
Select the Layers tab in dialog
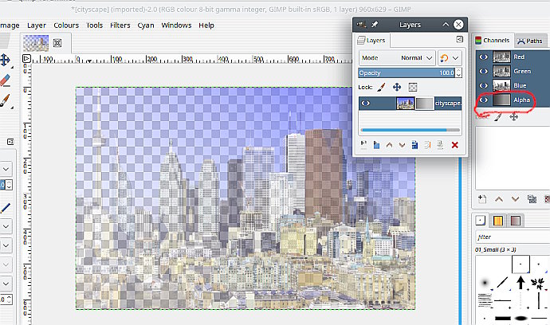point(371,41)
